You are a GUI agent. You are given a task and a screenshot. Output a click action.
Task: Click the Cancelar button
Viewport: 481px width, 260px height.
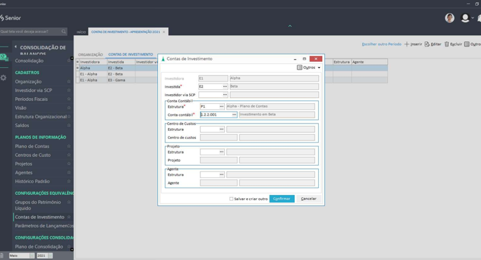click(x=308, y=199)
